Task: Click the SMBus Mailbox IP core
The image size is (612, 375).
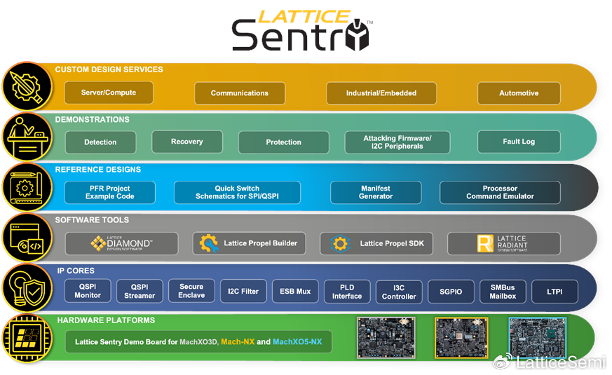Action: coord(503,291)
